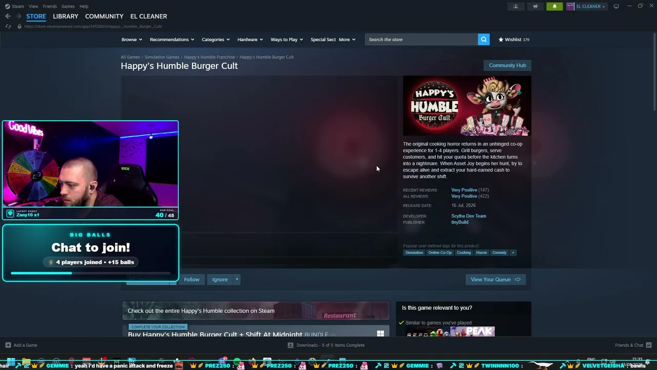Expand the Ways to Play dropdown
The width and height of the screenshot is (657, 370).
[x=287, y=40]
